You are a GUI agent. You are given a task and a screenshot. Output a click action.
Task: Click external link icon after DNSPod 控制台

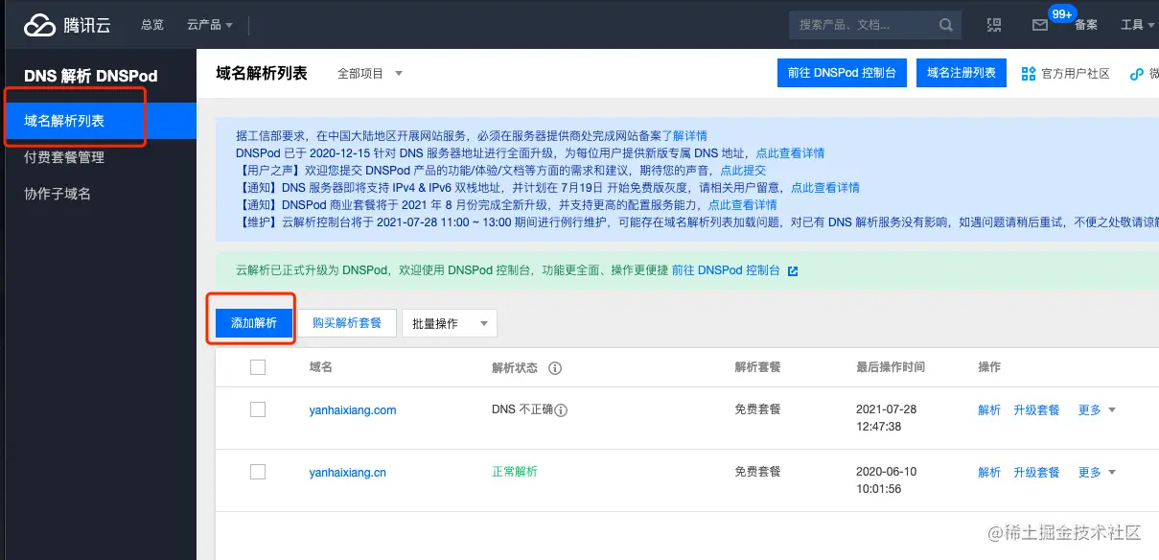click(793, 271)
